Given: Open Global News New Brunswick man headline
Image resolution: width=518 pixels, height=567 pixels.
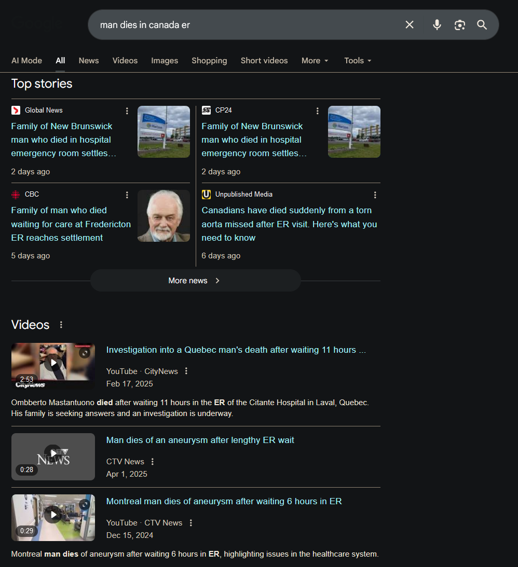Looking at the screenshot, I should point(64,140).
